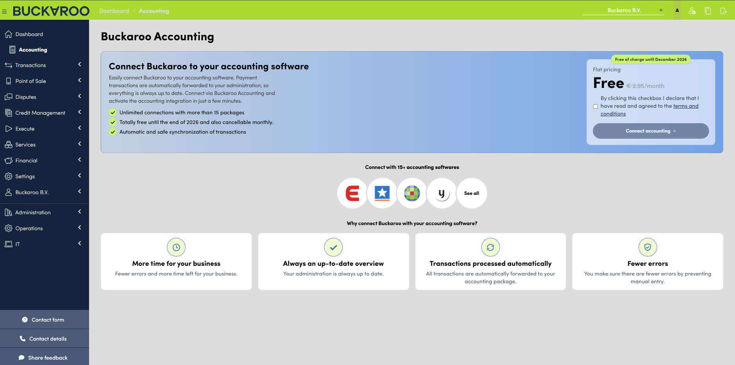
Task: Click the Administration books icon
Action: 9,212
